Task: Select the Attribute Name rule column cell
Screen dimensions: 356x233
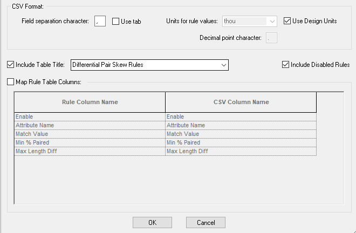Action: (x=90, y=126)
